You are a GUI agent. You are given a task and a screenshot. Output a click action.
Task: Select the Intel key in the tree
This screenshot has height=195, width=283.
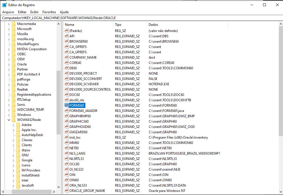click(x=25, y=180)
